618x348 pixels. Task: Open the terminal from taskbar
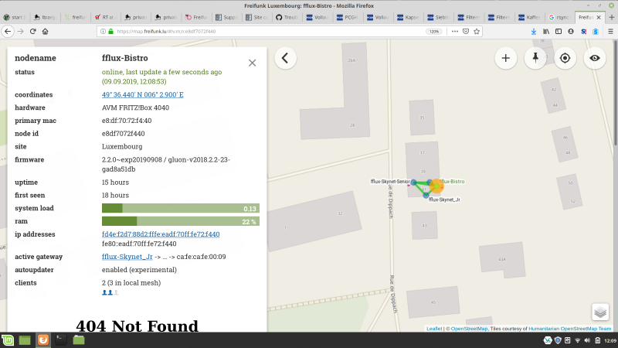coord(61,339)
